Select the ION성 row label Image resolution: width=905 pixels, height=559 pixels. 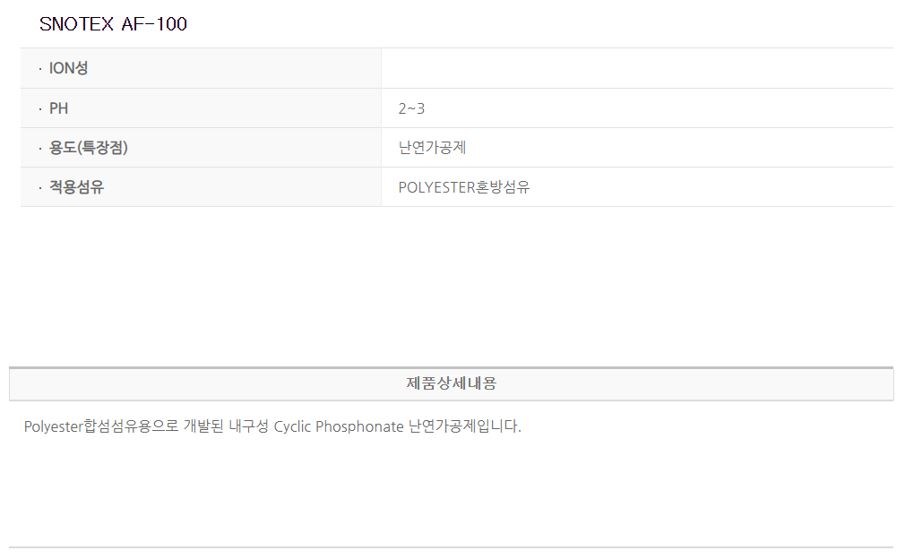click(x=68, y=68)
